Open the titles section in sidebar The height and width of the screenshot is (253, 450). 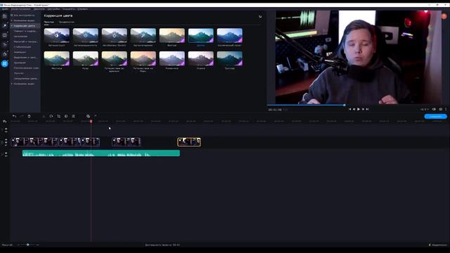tap(5, 45)
